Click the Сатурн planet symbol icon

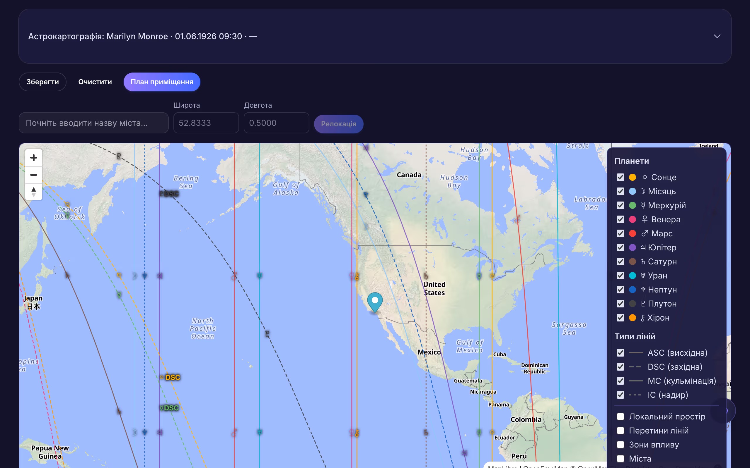(644, 261)
